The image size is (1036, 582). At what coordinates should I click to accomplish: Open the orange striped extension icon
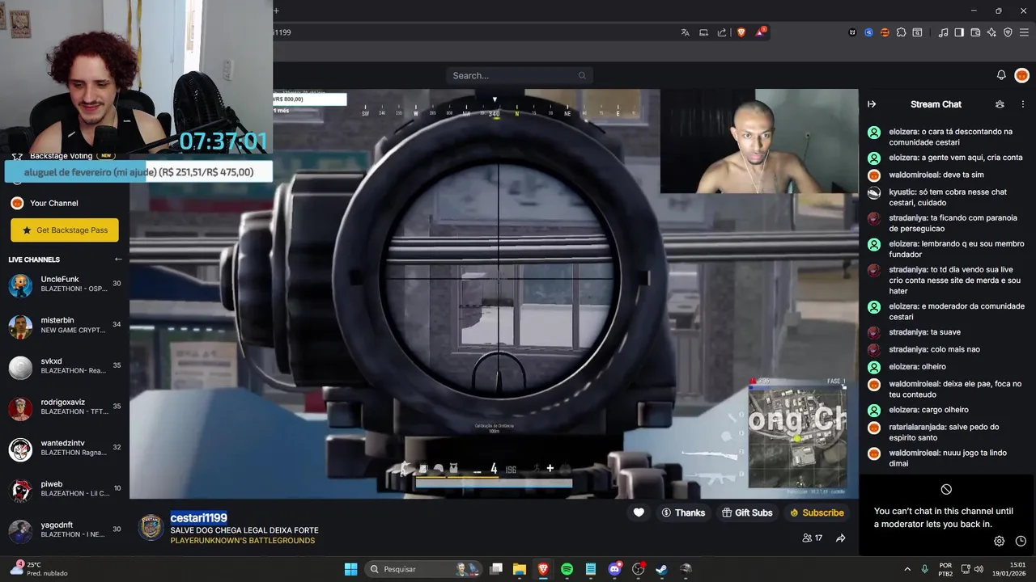coord(885,32)
